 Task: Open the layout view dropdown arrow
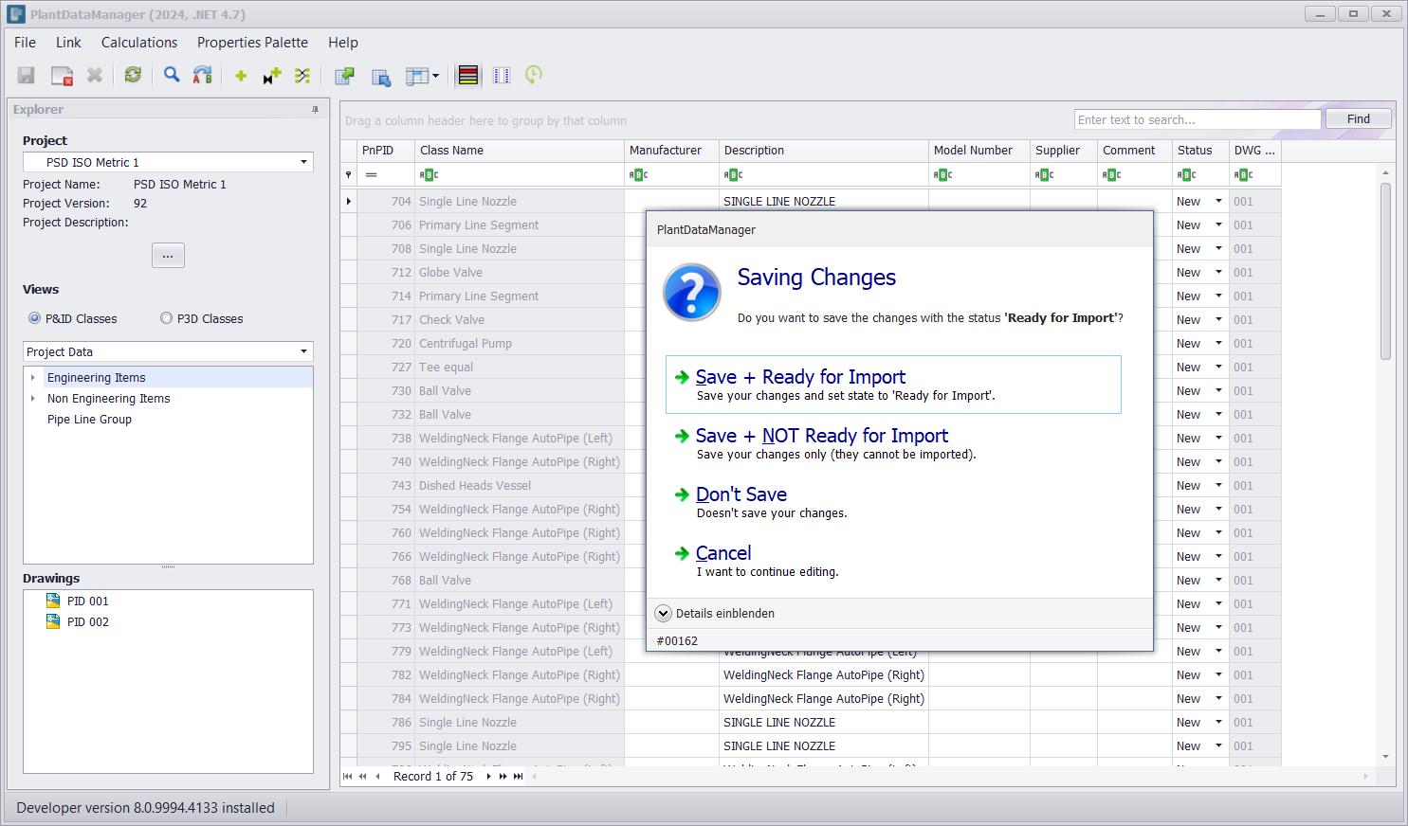tap(436, 76)
